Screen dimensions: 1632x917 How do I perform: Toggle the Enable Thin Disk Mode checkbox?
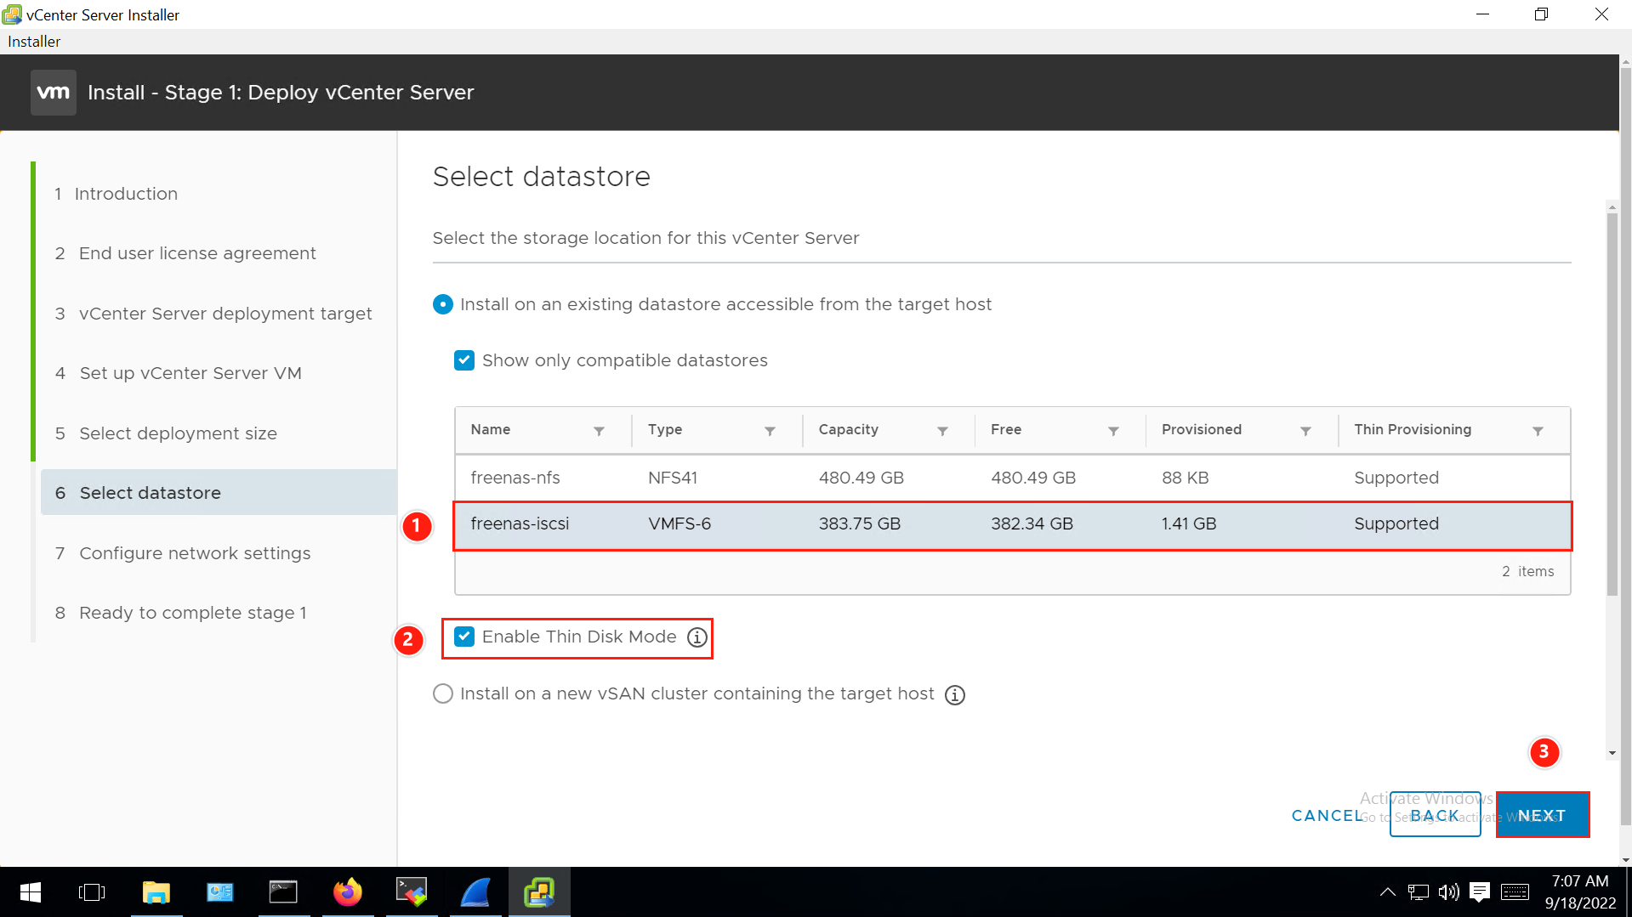(464, 637)
